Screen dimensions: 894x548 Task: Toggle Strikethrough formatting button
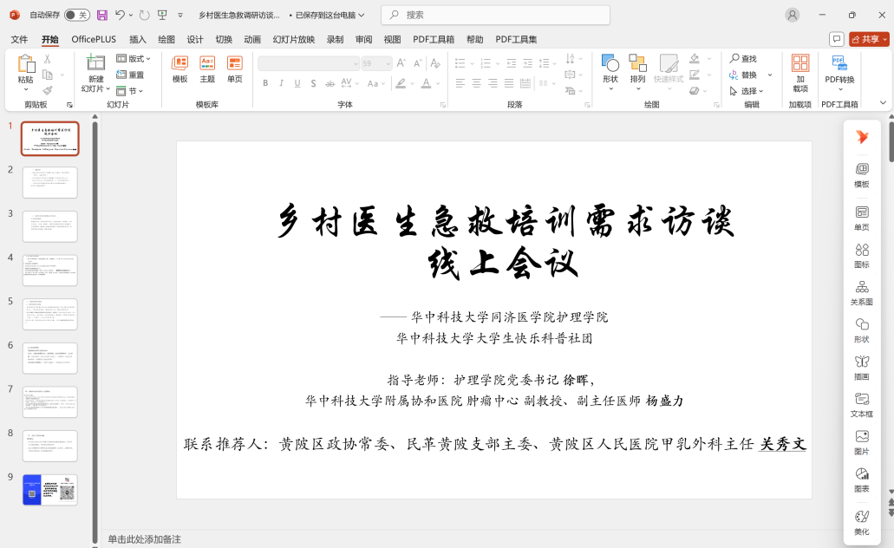[x=330, y=83]
